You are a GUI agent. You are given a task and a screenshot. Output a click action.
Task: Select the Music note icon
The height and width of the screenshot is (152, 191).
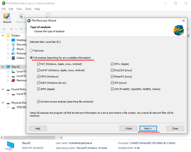click(x=13, y=49)
